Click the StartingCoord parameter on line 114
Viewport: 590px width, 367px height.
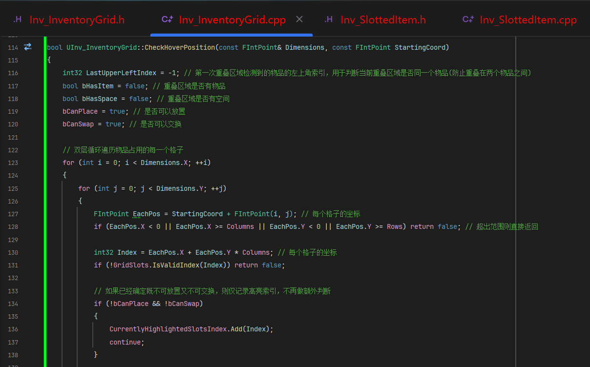pos(420,47)
